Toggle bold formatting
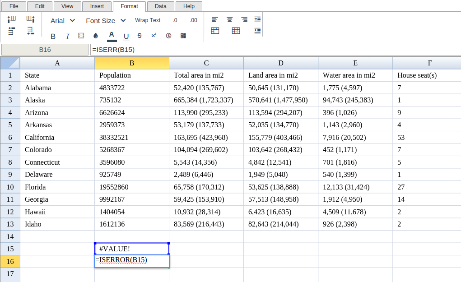The image size is (461, 282). point(53,37)
